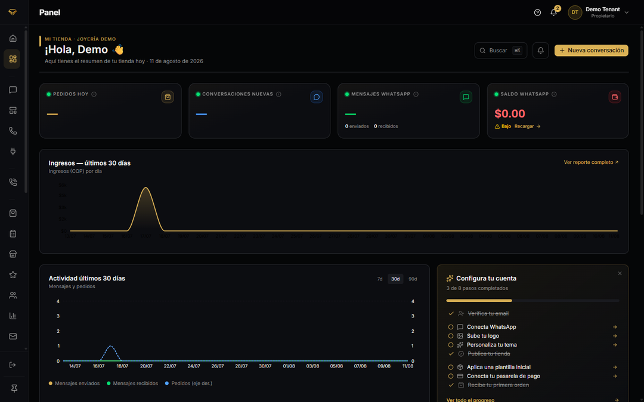The width and height of the screenshot is (644, 402).
Task: Check the circle beside Conecta tu pasarela de pago
Action: coord(451,376)
